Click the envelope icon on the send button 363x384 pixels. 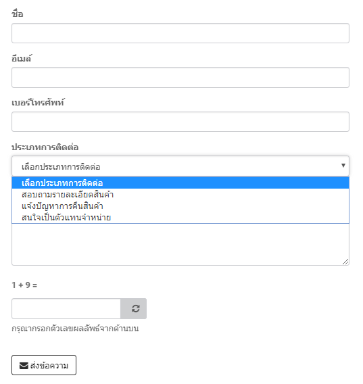[x=24, y=366]
